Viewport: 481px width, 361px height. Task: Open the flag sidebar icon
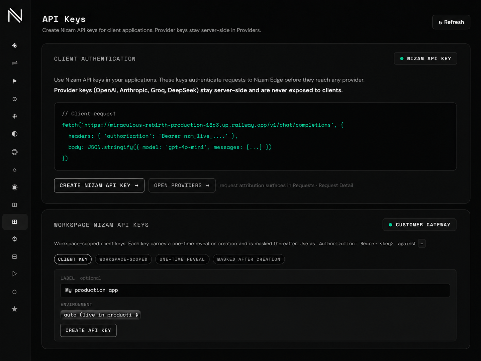[x=15, y=81]
